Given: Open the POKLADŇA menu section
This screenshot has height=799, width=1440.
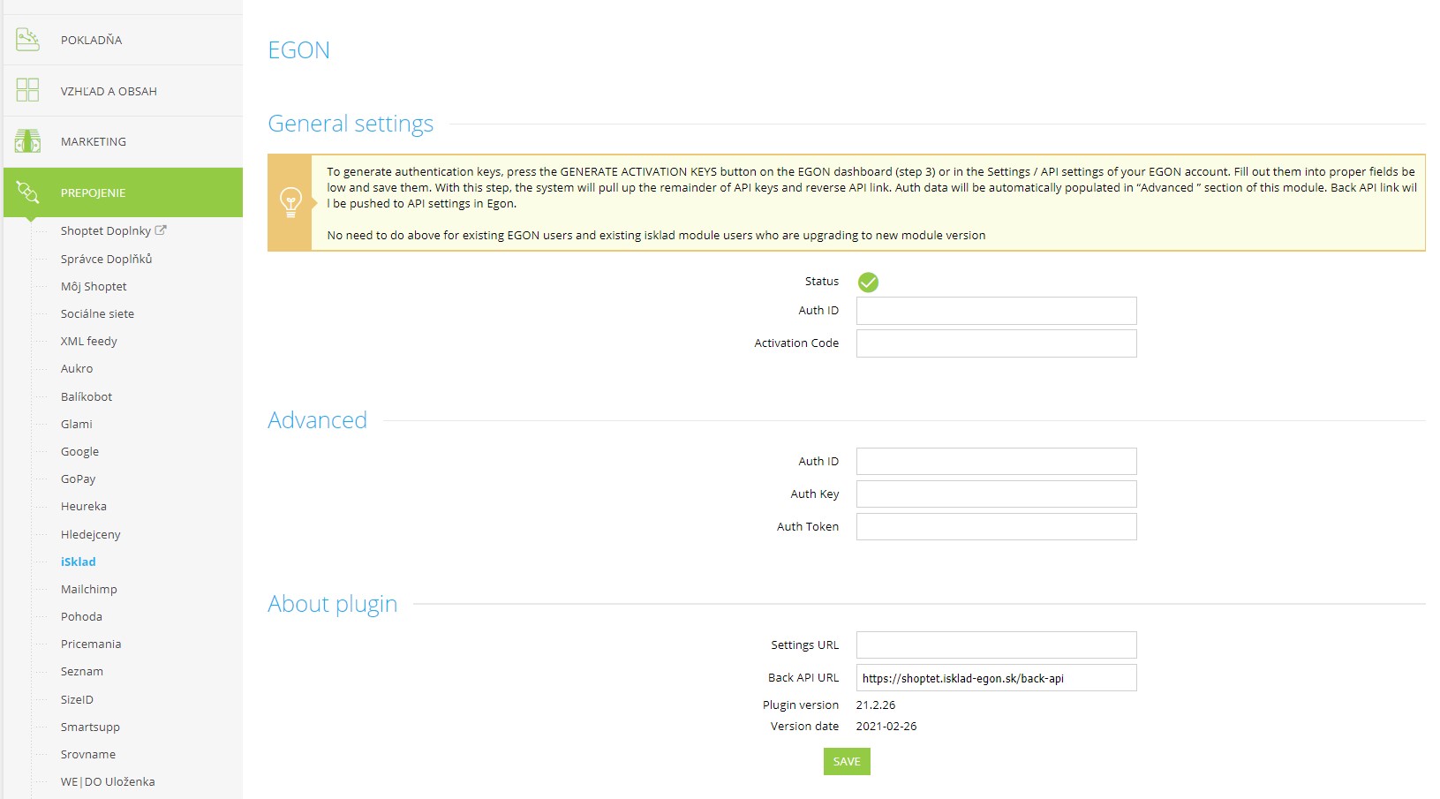Looking at the screenshot, I should (x=123, y=40).
